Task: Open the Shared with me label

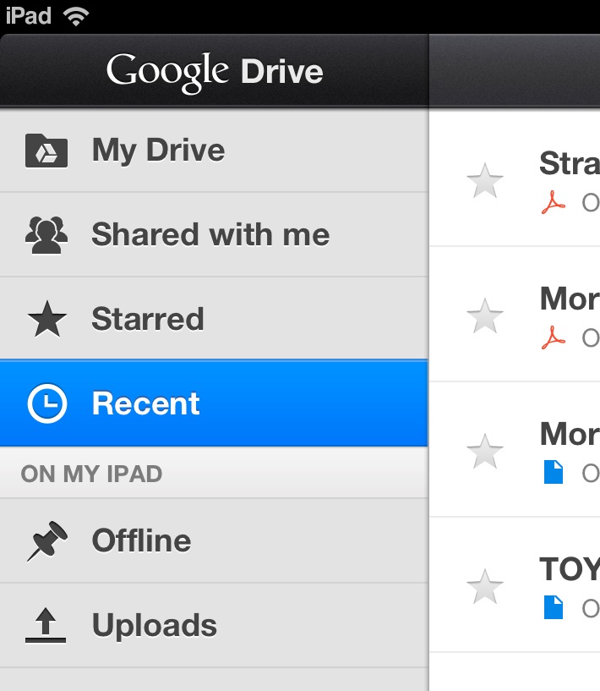Action: (x=210, y=234)
